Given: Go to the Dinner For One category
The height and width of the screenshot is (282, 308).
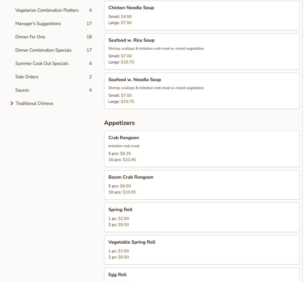Looking at the screenshot, I should click(30, 37).
